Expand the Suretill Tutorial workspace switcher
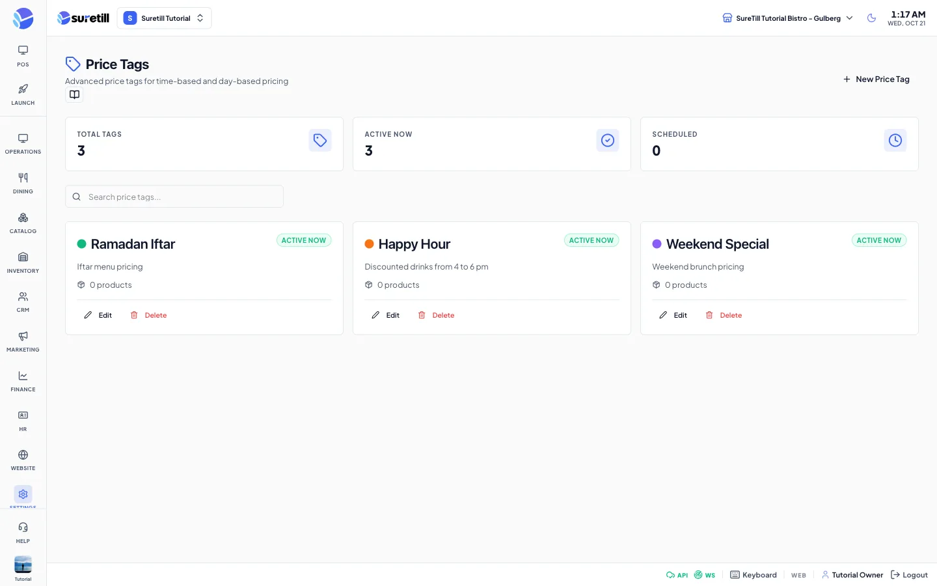 [165, 18]
